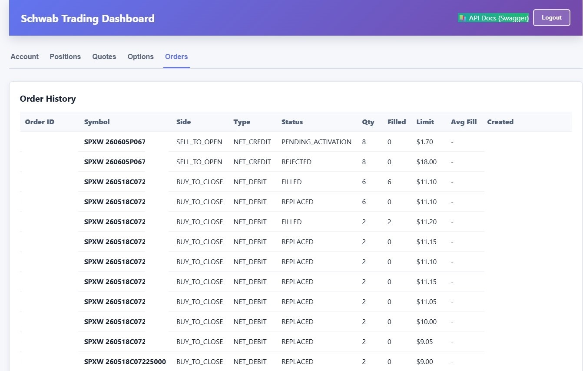Click quantity 8 in the PENDING_ACTIVATION row
Screen dimensions: 583x371
tap(364, 142)
